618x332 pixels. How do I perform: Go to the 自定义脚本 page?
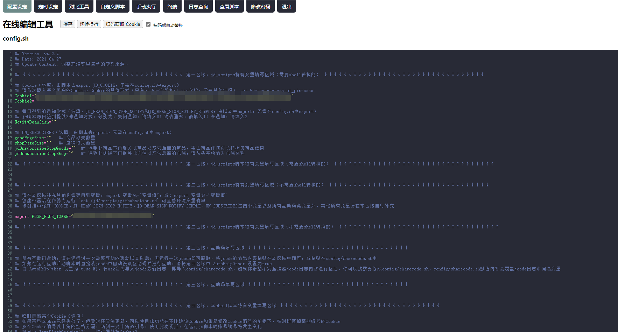113,7
